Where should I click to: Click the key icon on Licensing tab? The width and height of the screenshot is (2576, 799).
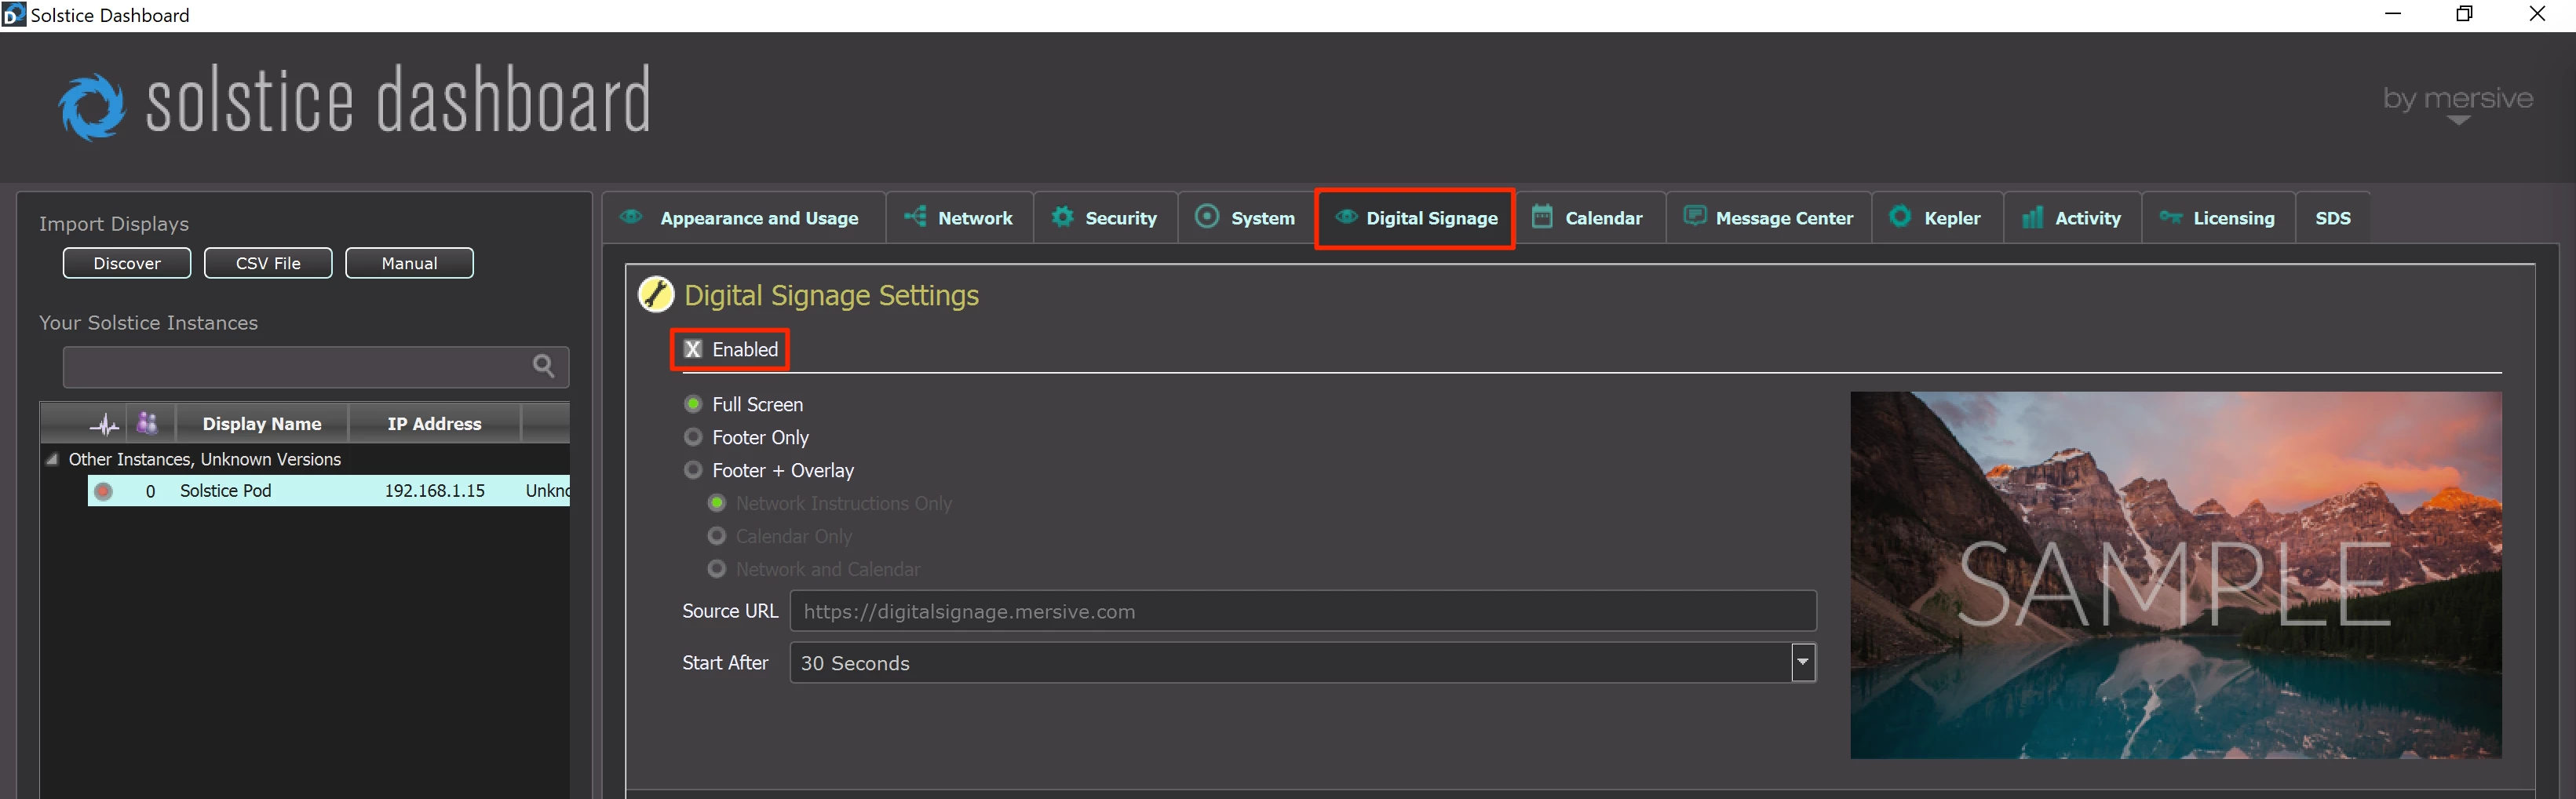point(2170,217)
